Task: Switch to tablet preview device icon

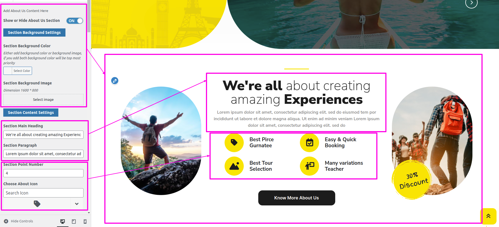Action: click(74, 221)
